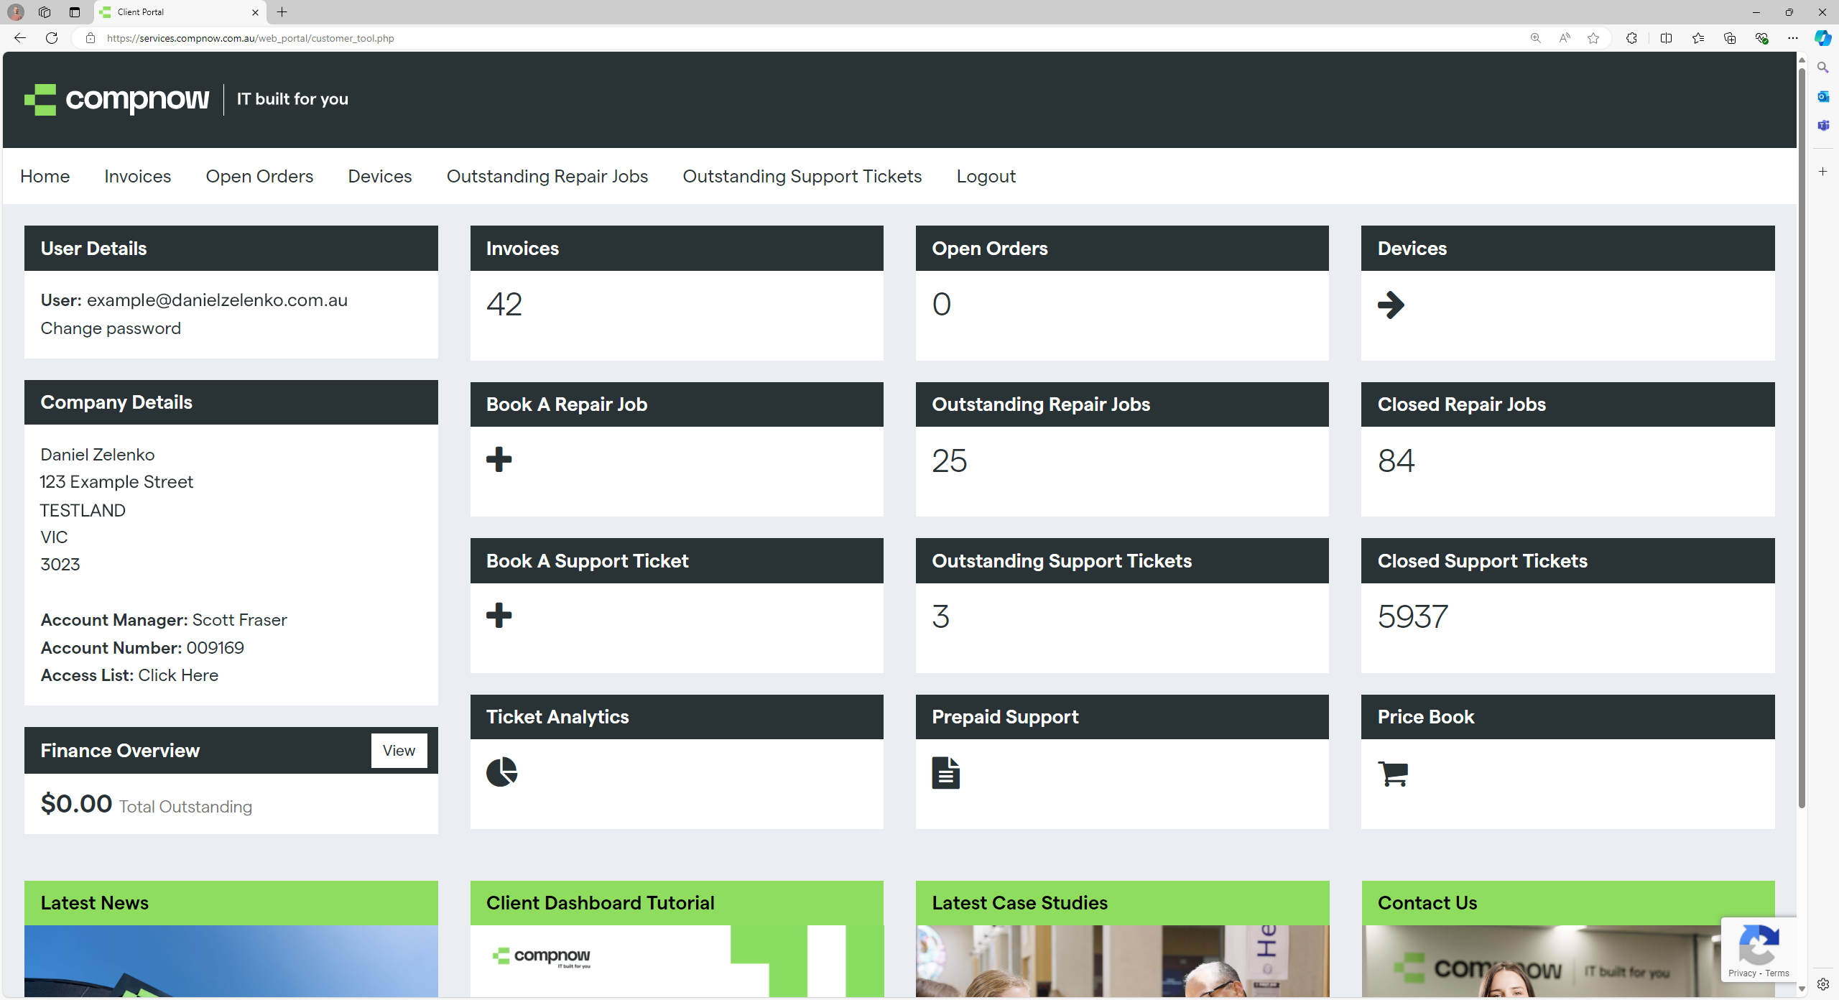Open the Price Book shopping cart icon

click(x=1393, y=773)
